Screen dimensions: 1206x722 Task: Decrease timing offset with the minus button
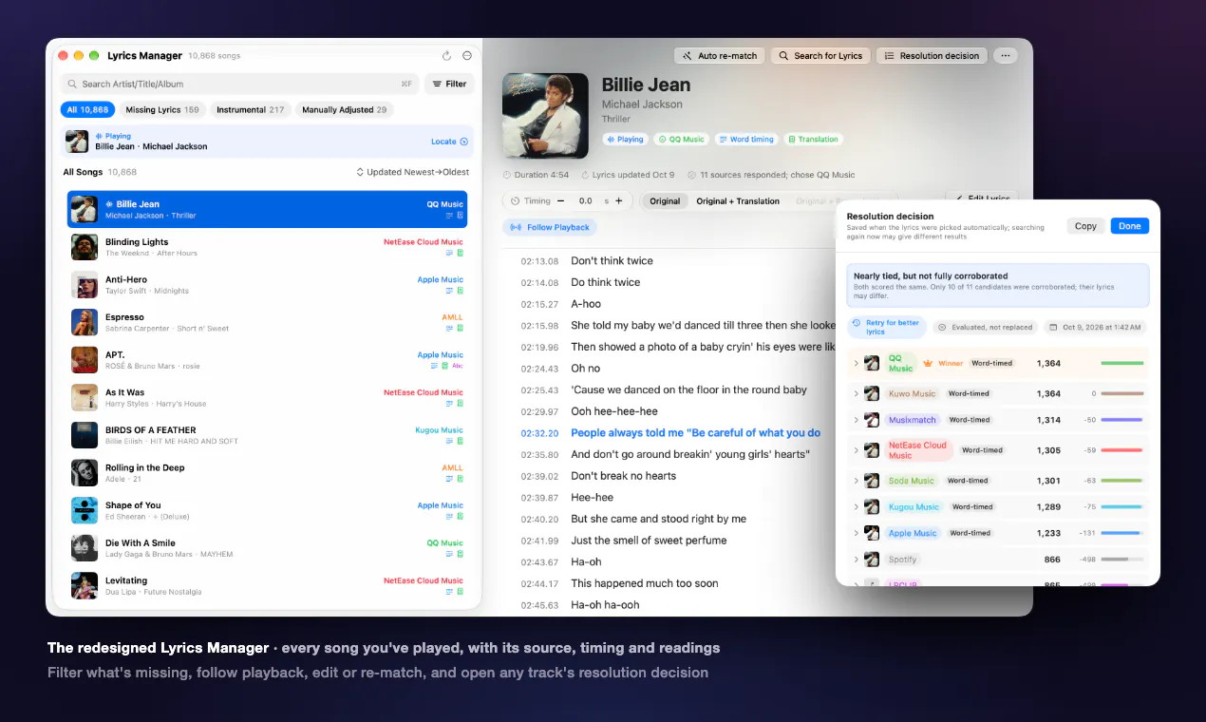click(x=560, y=200)
